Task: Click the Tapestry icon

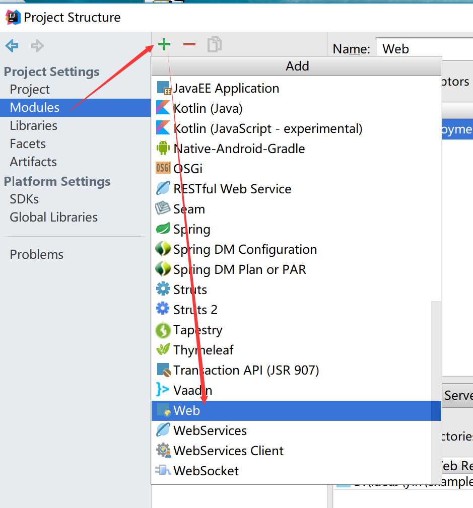Action: click(x=163, y=330)
